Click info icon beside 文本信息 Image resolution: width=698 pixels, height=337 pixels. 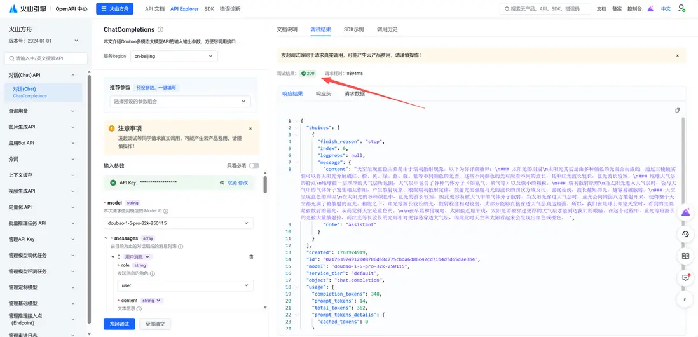pos(139,308)
